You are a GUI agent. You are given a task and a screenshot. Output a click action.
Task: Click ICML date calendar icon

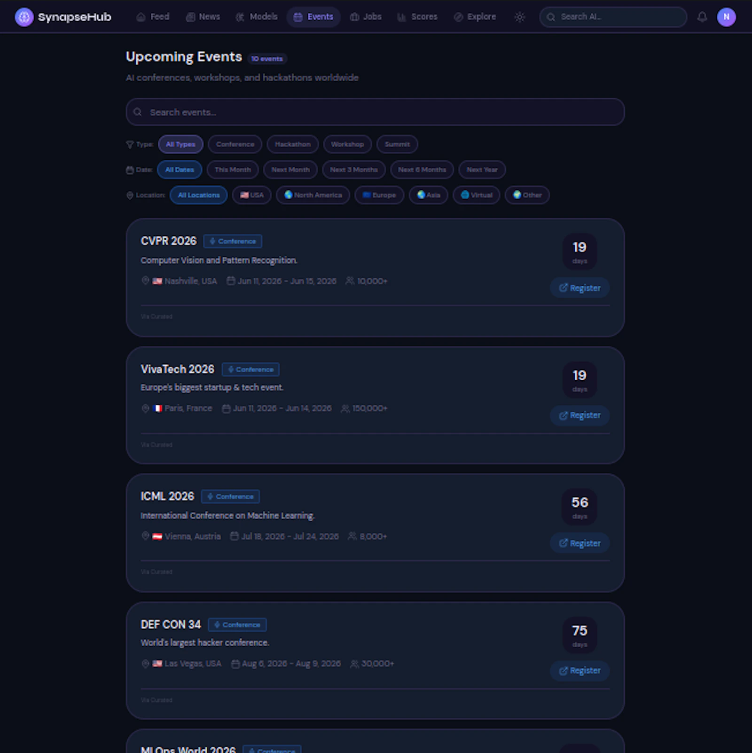[234, 536]
